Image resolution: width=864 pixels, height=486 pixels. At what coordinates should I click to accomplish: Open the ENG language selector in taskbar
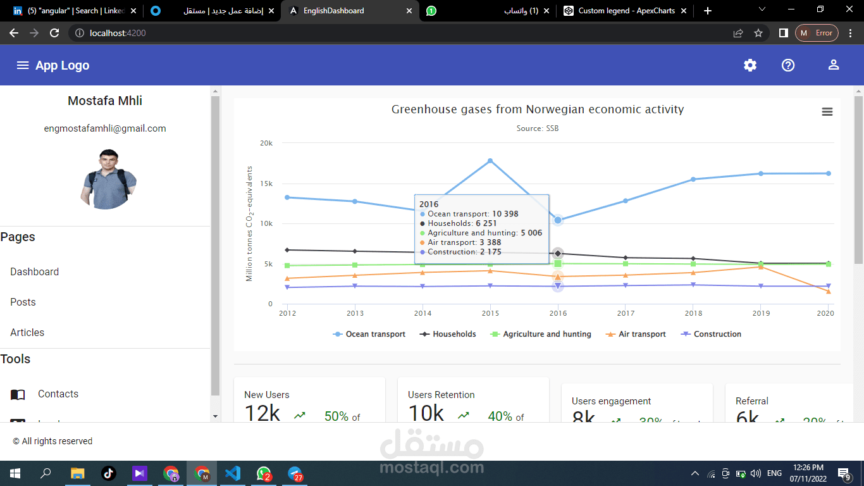pos(774,473)
